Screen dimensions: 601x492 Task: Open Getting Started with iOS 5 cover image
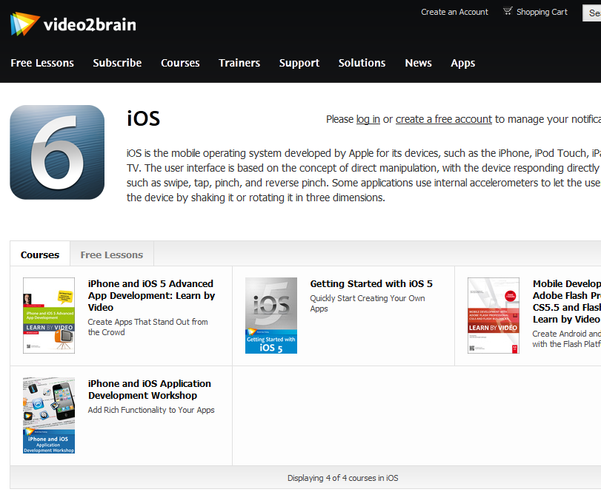(271, 315)
